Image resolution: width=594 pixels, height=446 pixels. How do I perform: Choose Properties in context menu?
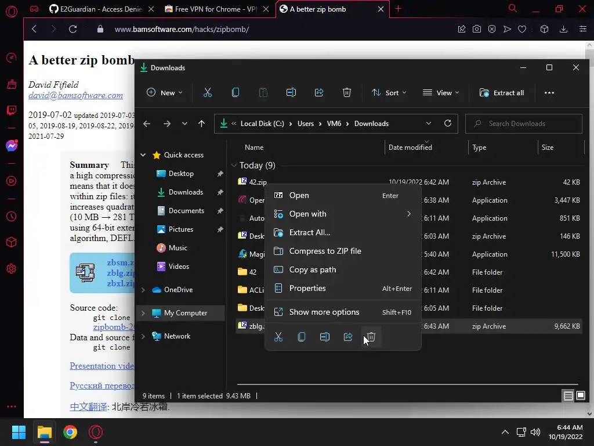click(343, 288)
